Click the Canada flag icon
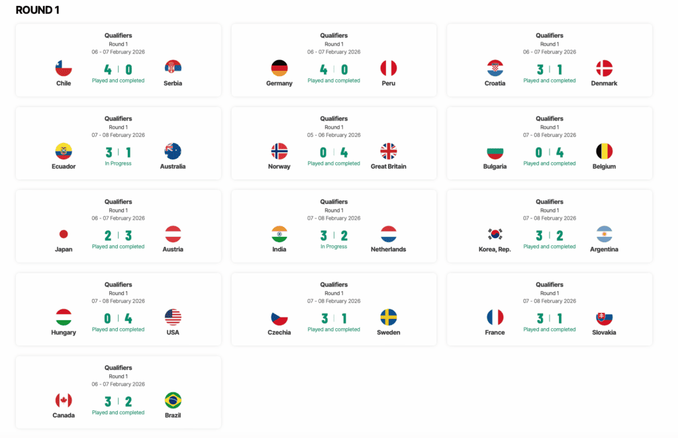678x438 pixels. click(x=64, y=400)
